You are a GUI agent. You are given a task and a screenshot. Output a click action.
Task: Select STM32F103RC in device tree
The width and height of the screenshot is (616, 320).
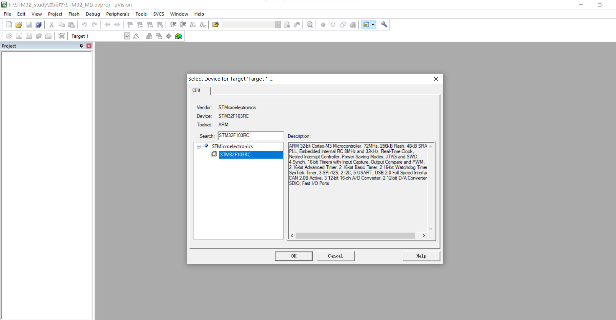(x=251, y=155)
